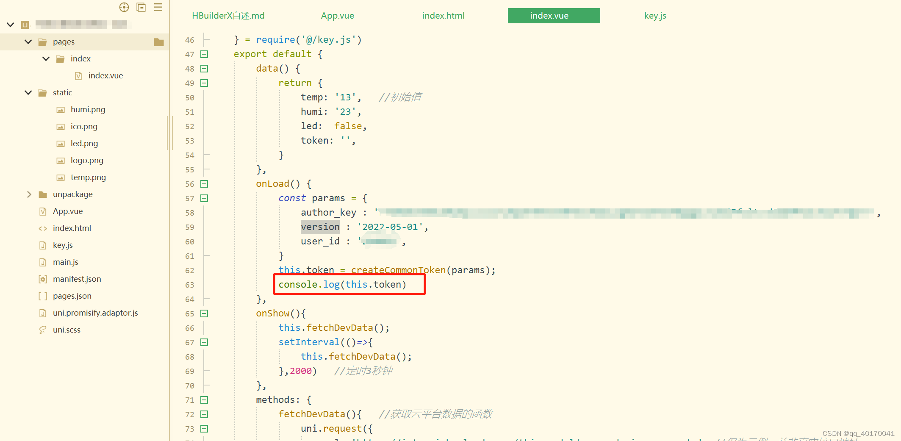Click the index folder icon

click(61, 59)
